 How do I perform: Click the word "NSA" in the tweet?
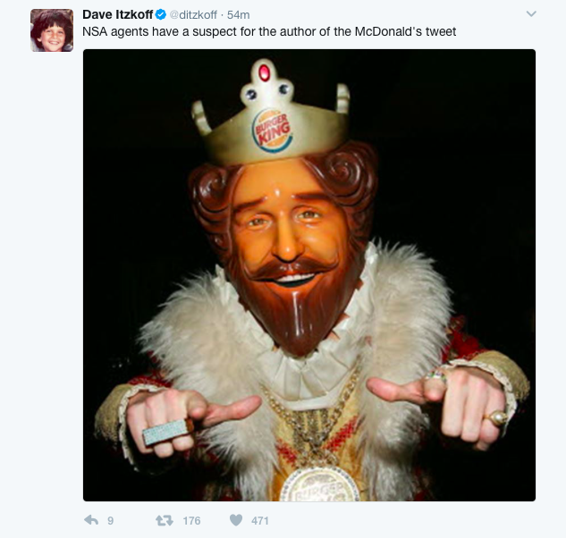95,32
